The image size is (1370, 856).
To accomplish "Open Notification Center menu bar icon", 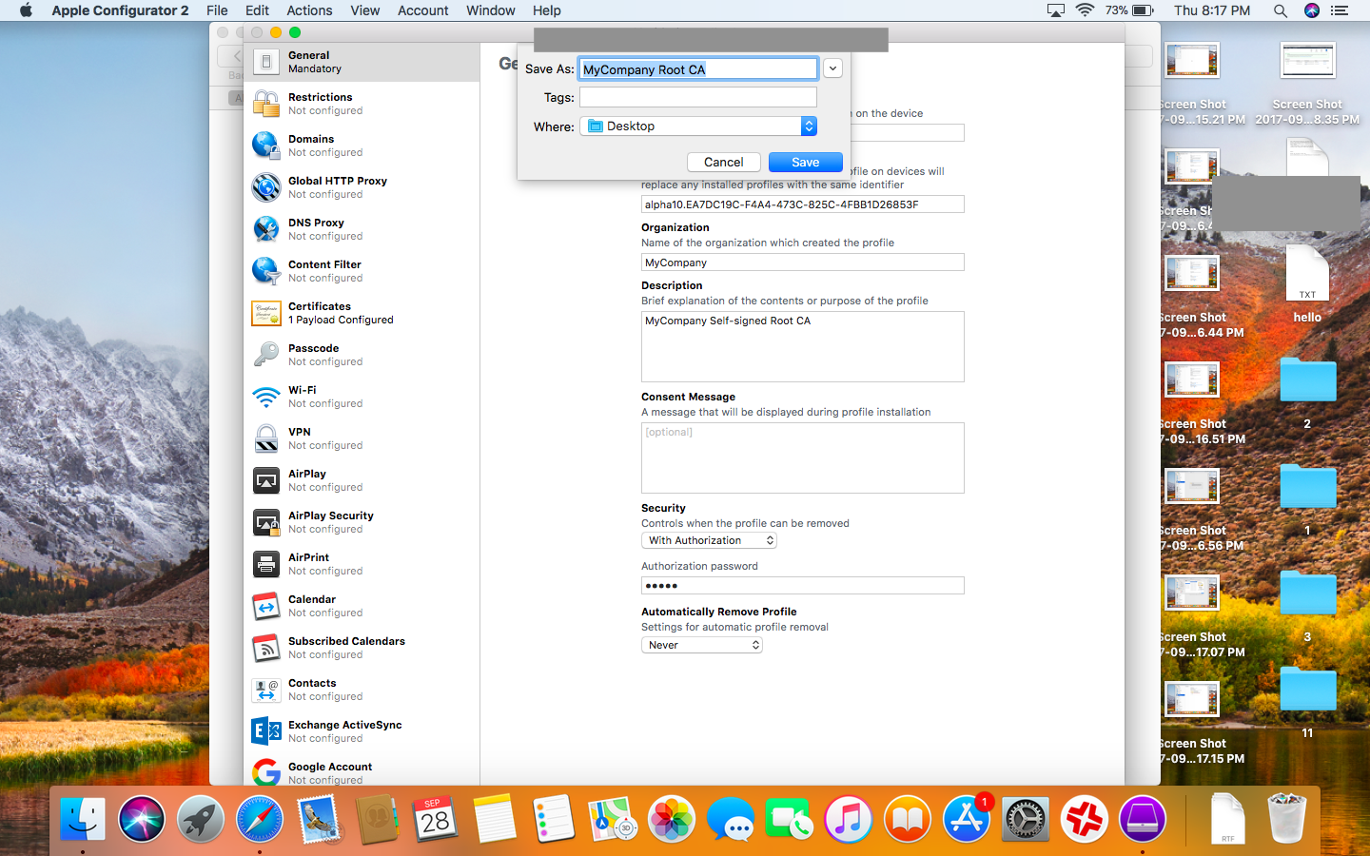I will [1340, 10].
